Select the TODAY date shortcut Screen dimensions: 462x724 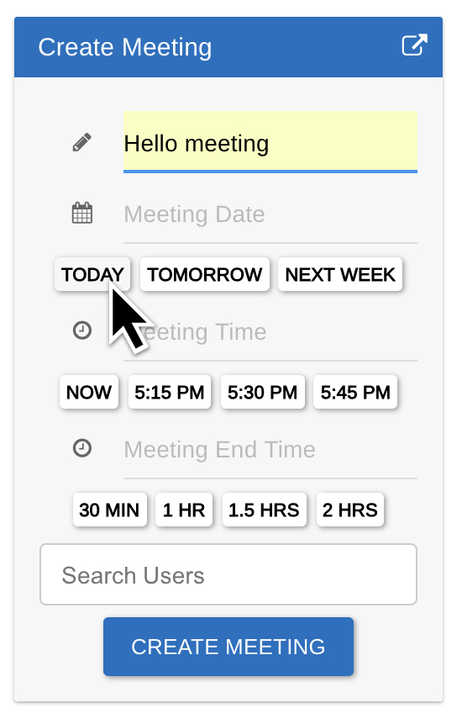click(x=92, y=274)
